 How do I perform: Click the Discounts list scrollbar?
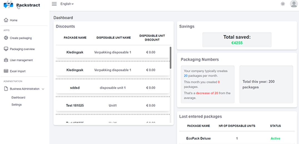[170, 57]
